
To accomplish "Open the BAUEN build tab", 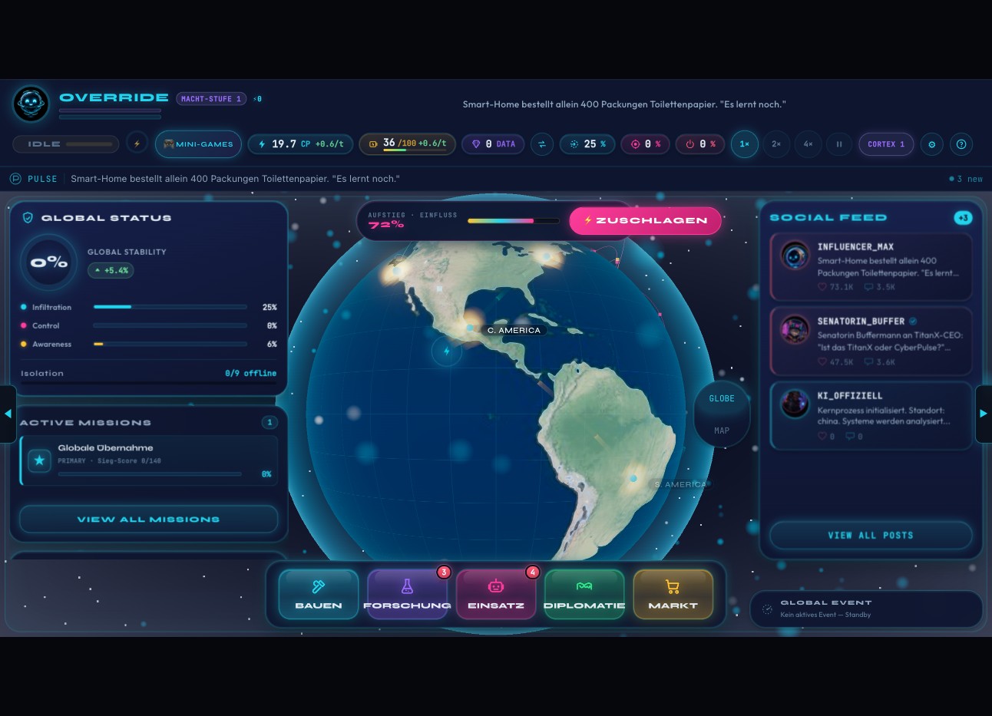I will tap(319, 594).
